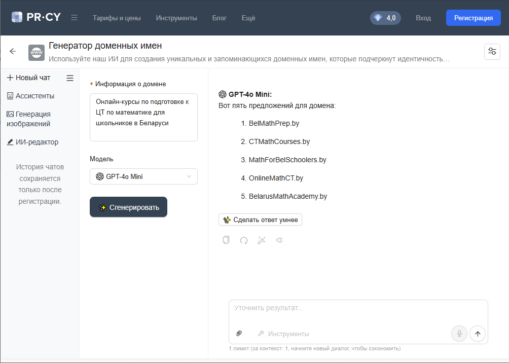Click the send arrow button
The image size is (509, 363).
pyautogui.click(x=478, y=334)
